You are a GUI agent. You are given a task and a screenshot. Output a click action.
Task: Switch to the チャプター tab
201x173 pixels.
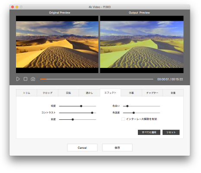pyautogui.click(x=152, y=93)
